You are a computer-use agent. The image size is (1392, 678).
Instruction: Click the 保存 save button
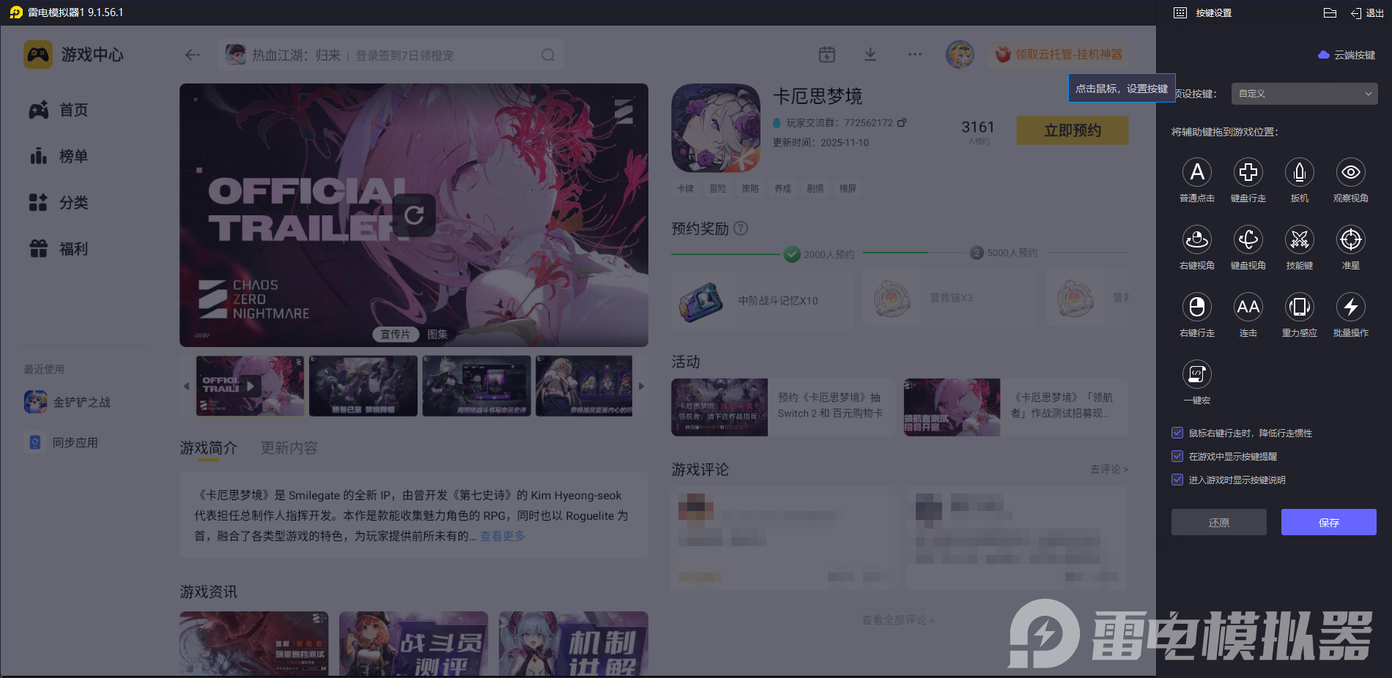(x=1329, y=522)
